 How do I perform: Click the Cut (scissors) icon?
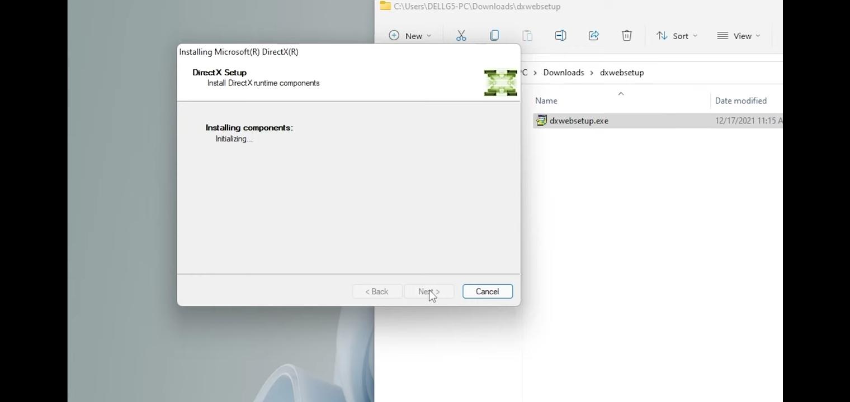coord(461,35)
